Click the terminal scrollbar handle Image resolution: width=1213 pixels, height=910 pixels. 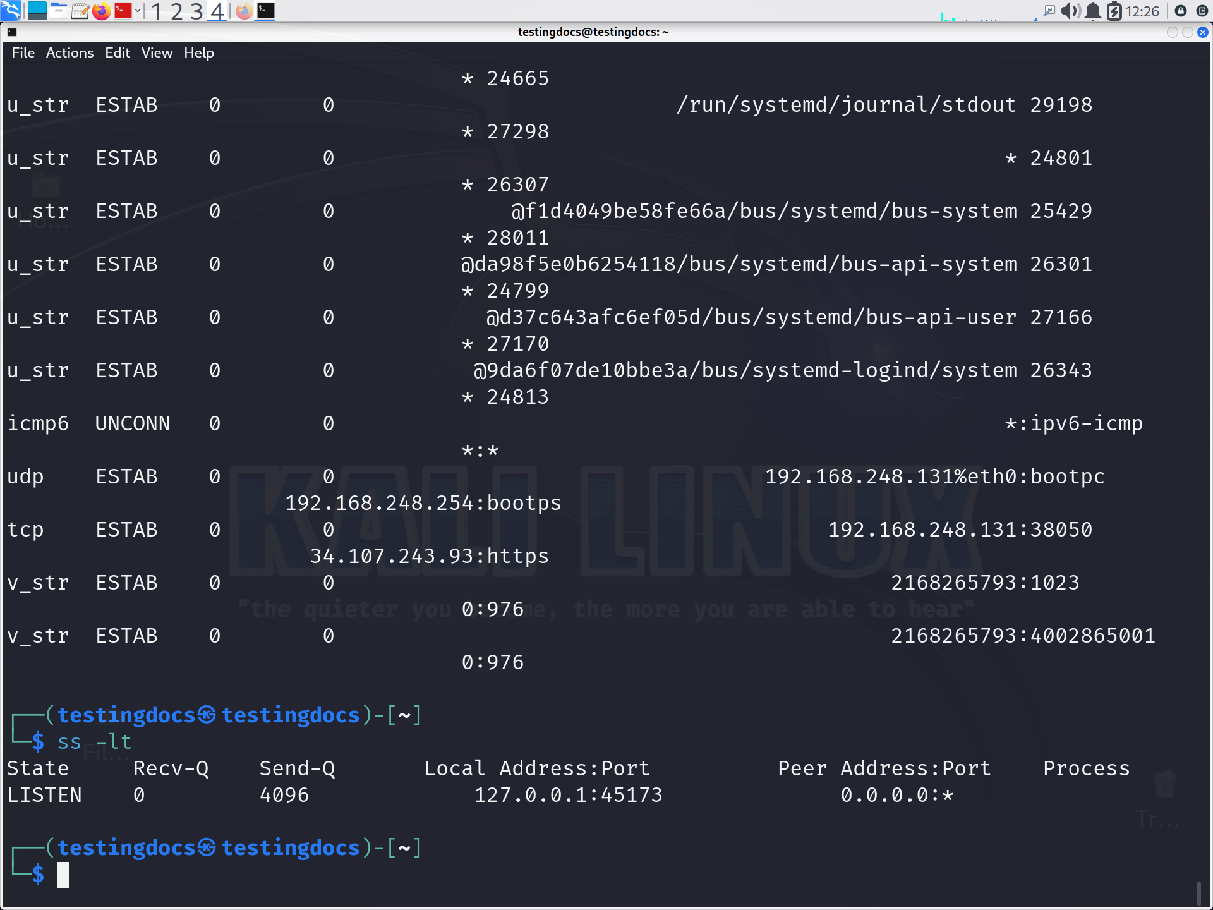pyautogui.click(x=1198, y=893)
